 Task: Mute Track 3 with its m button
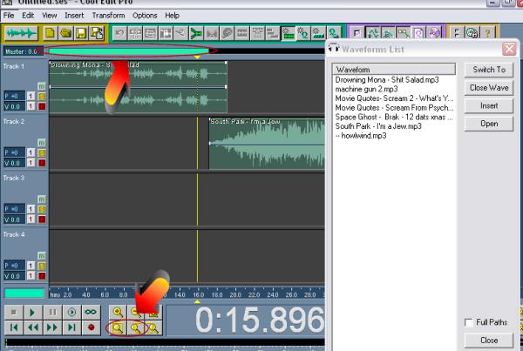[x=41, y=199]
